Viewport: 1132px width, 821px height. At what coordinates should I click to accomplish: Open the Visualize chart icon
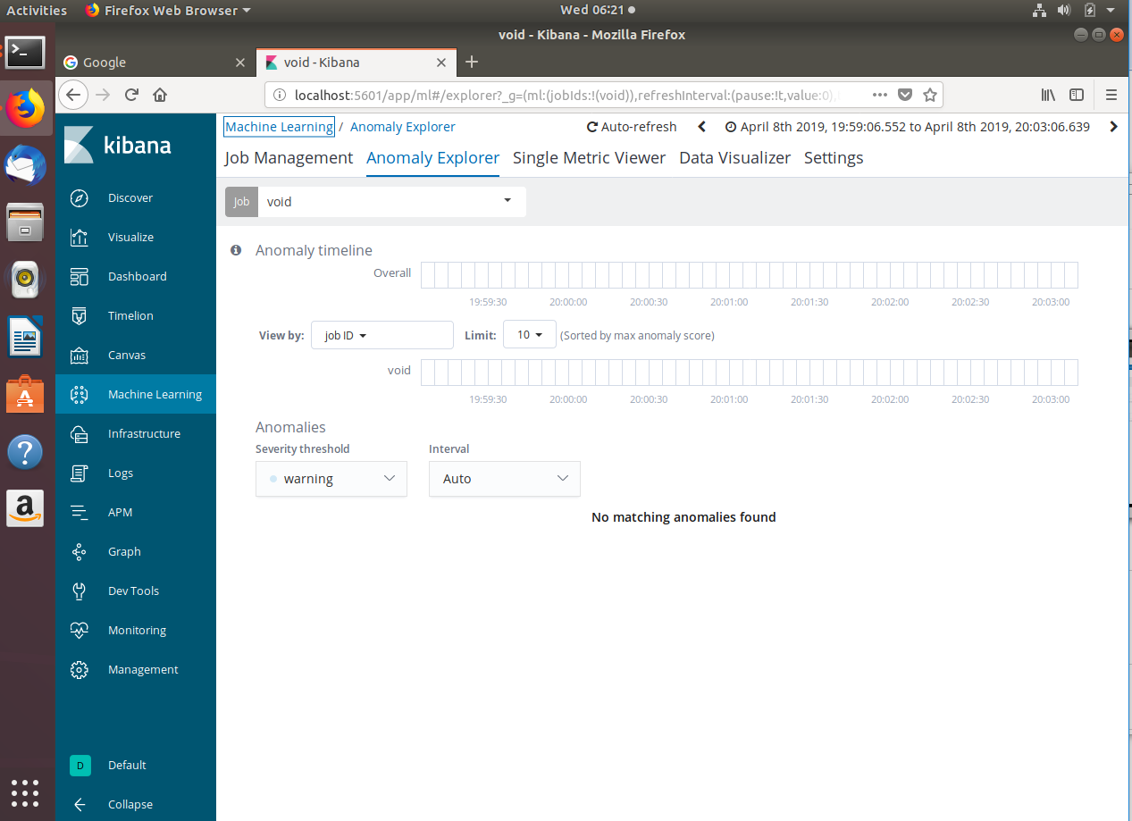click(80, 238)
